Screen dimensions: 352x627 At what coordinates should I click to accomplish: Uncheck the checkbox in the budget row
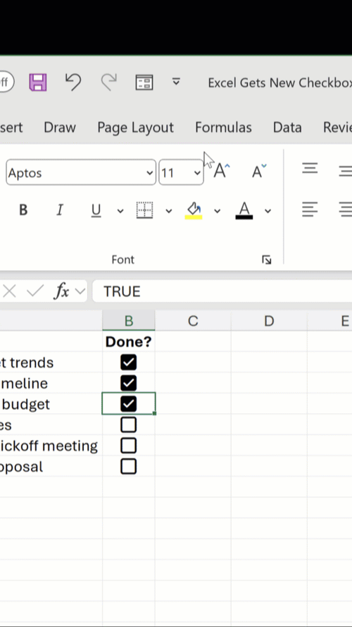(129, 404)
